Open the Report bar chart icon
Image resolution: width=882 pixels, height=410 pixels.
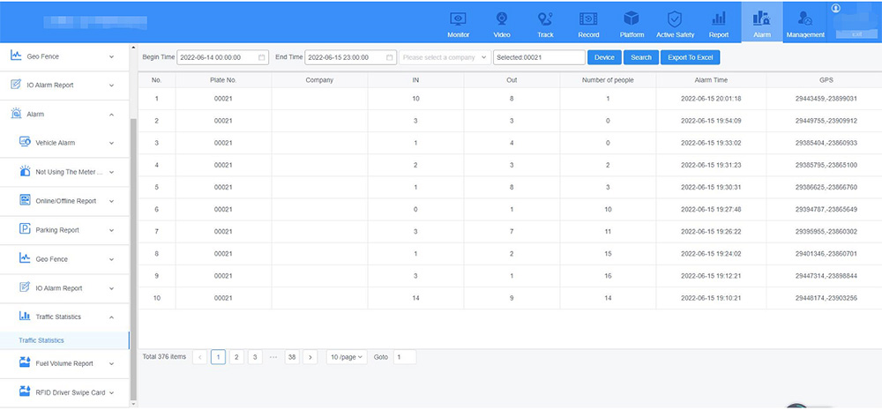[x=718, y=19]
